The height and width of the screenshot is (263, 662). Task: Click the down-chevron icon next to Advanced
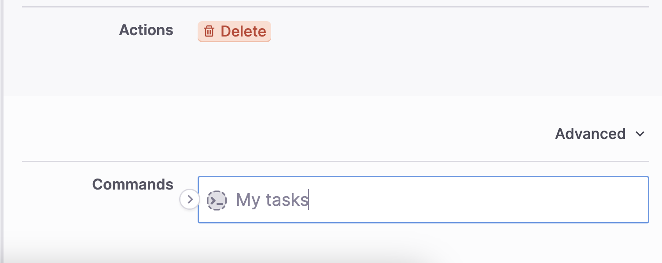point(640,134)
